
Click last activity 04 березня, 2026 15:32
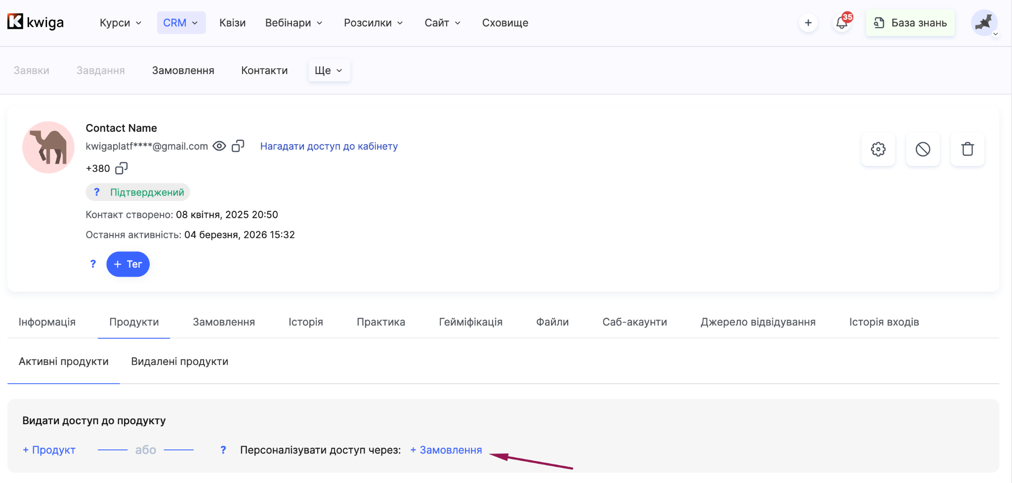coord(240,235)
